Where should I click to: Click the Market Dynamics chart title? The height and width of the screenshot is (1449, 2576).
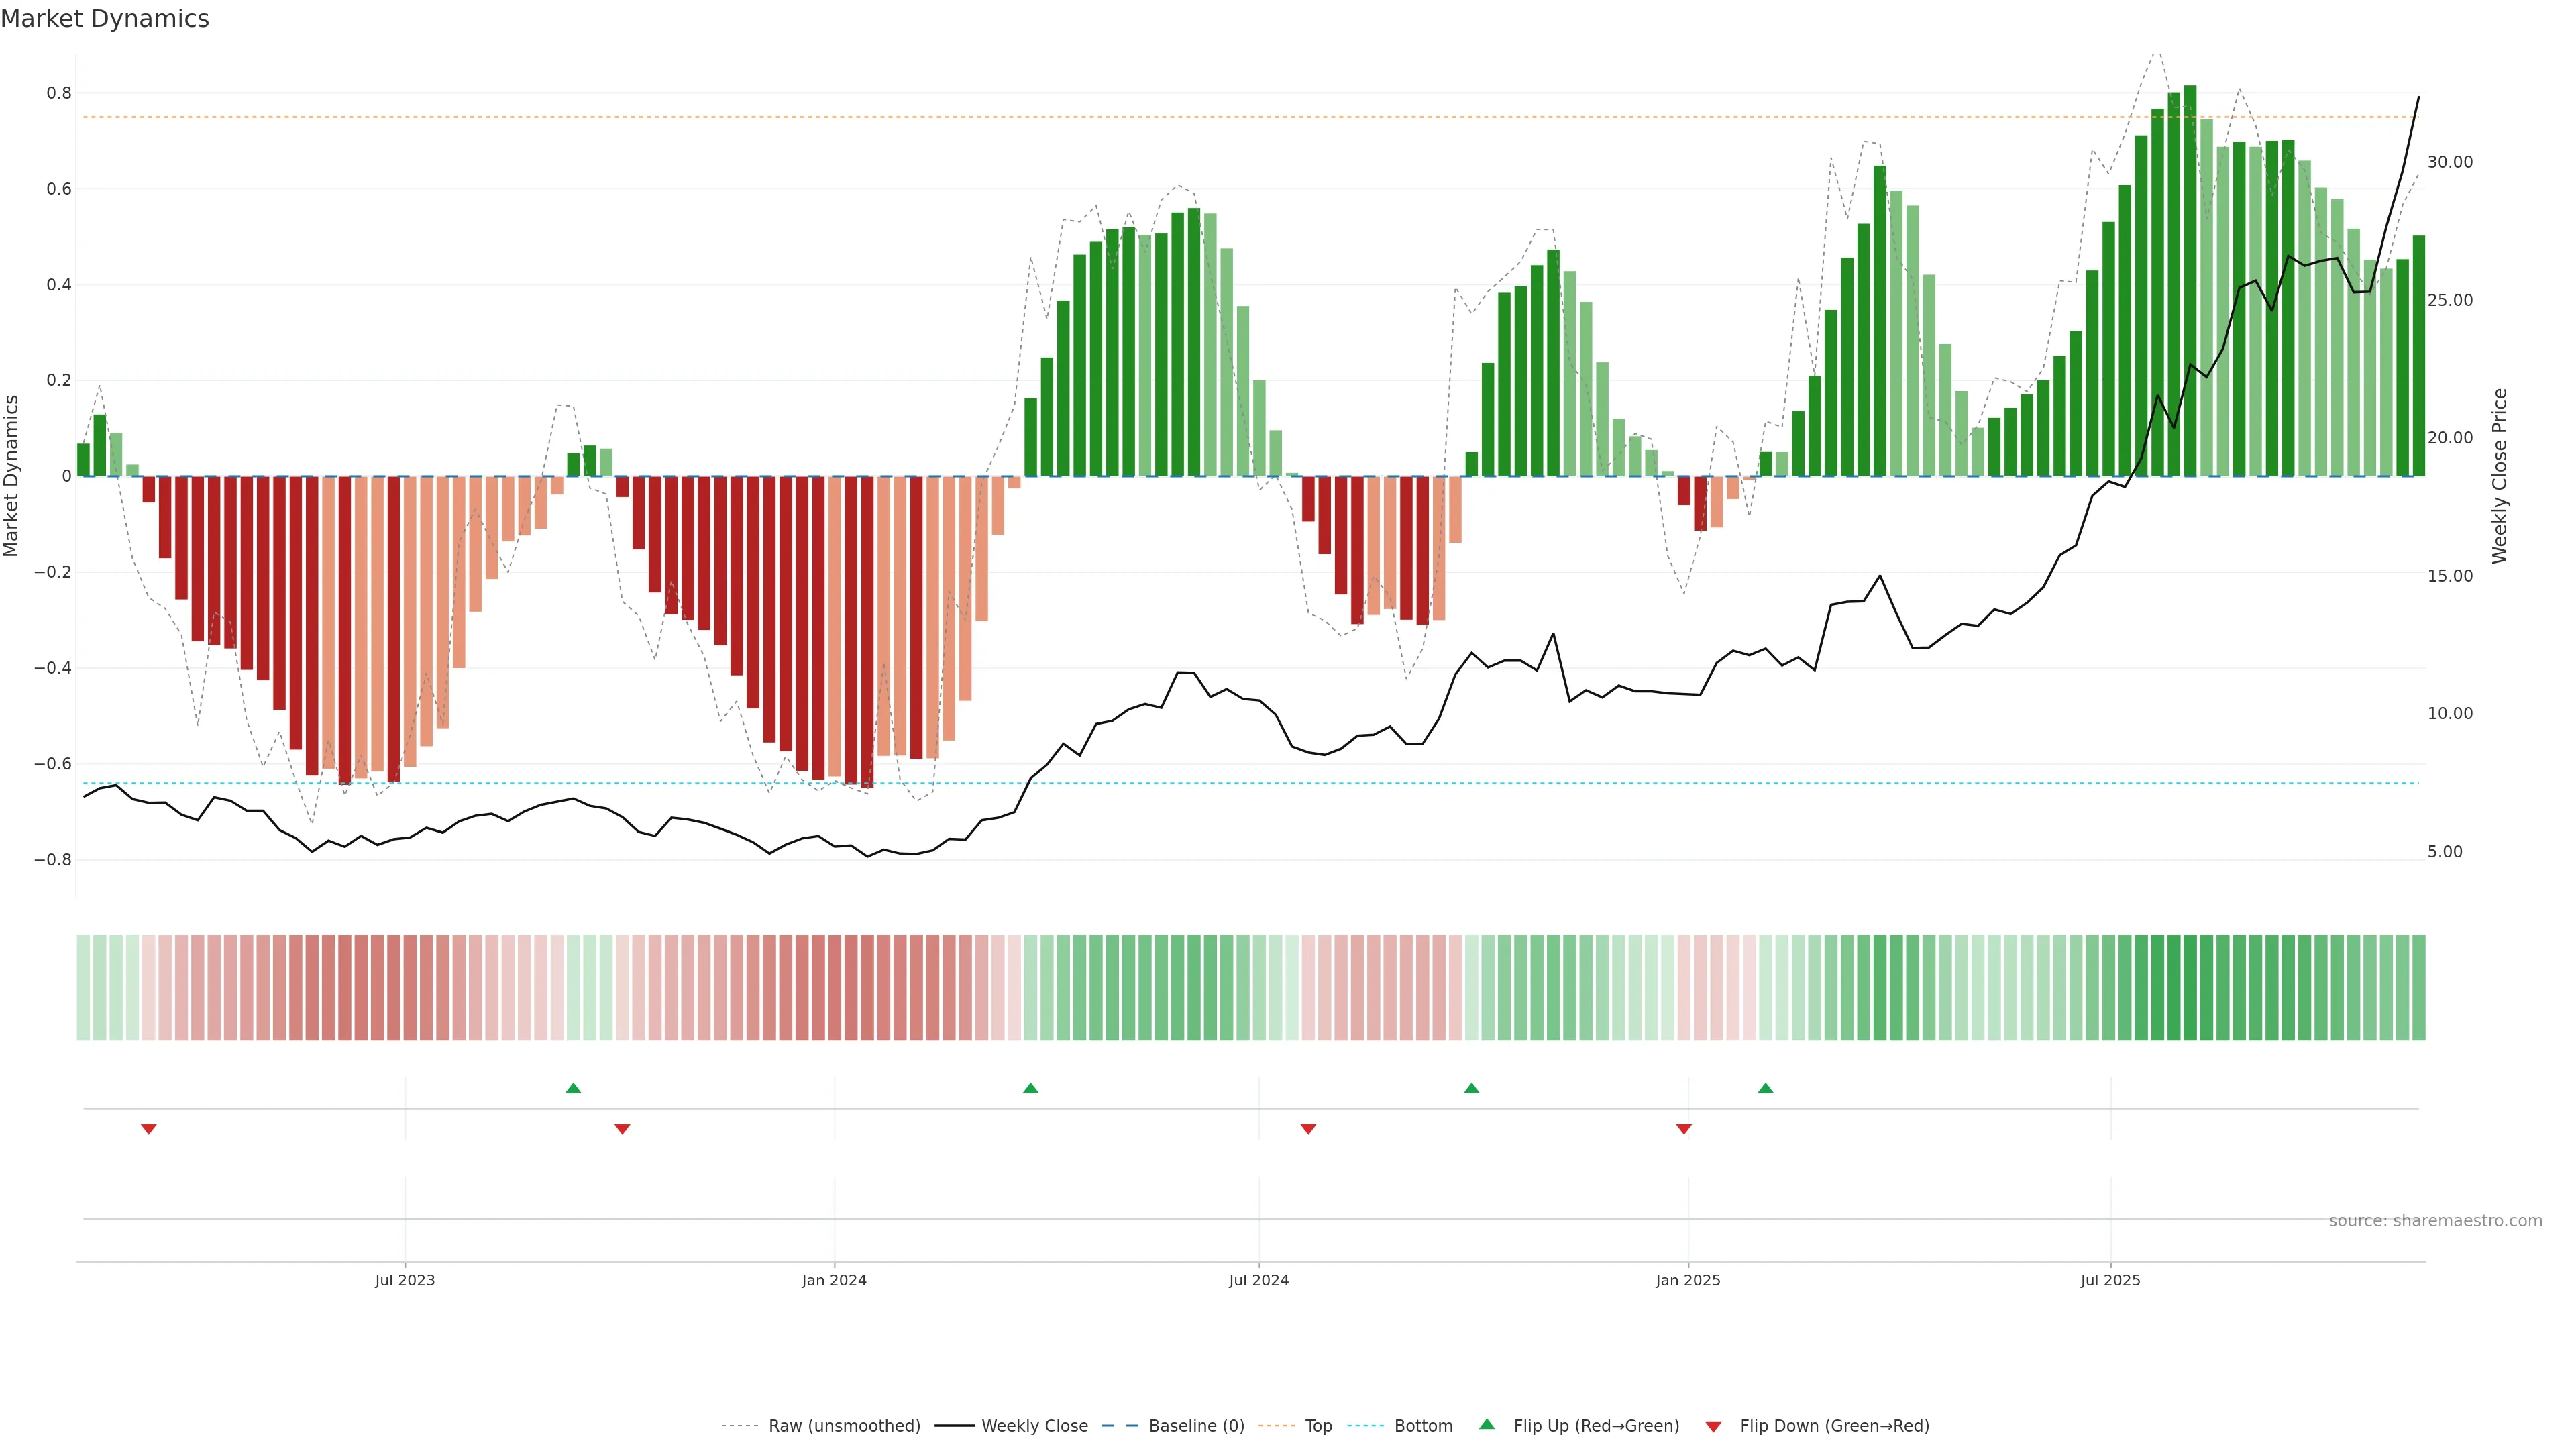pyautogui.click(x=105, y=19)
